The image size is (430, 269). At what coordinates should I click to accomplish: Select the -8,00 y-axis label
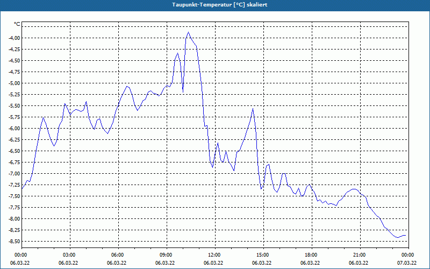15,219
